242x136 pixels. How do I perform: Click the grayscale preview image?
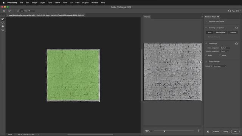(x=172, y=72)
